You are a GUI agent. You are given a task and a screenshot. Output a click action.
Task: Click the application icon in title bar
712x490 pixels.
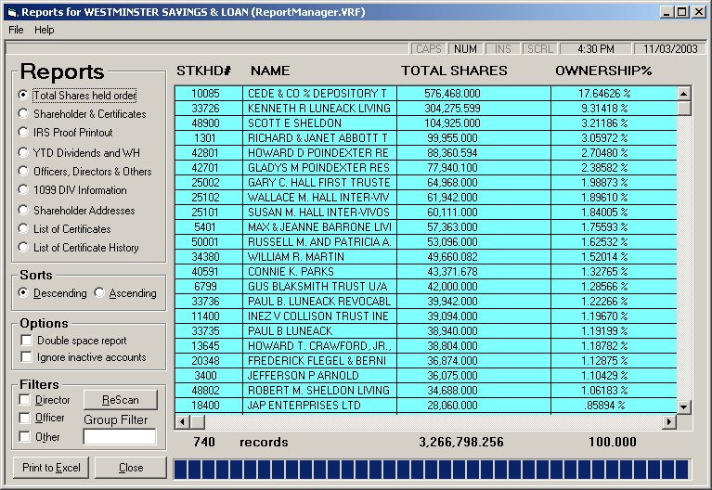[11, 11]
